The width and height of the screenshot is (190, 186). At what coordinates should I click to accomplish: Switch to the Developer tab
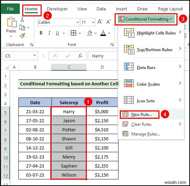(57, 9)
